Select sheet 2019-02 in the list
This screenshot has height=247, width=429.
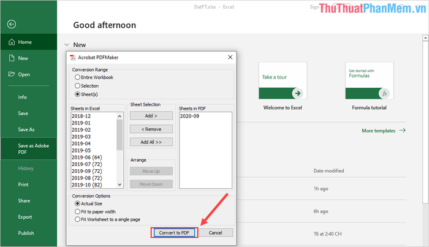pos(94,130)
